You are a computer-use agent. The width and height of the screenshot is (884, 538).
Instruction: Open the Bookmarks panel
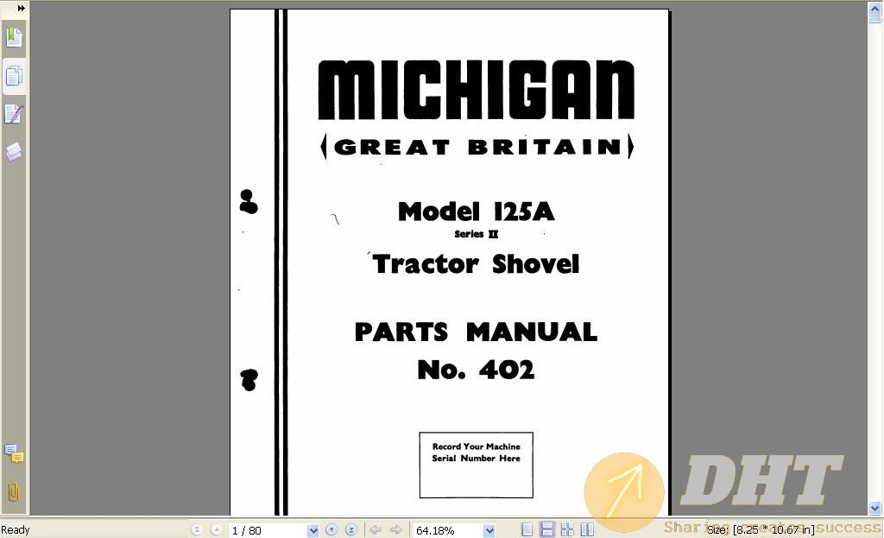[x=14, y=38]
